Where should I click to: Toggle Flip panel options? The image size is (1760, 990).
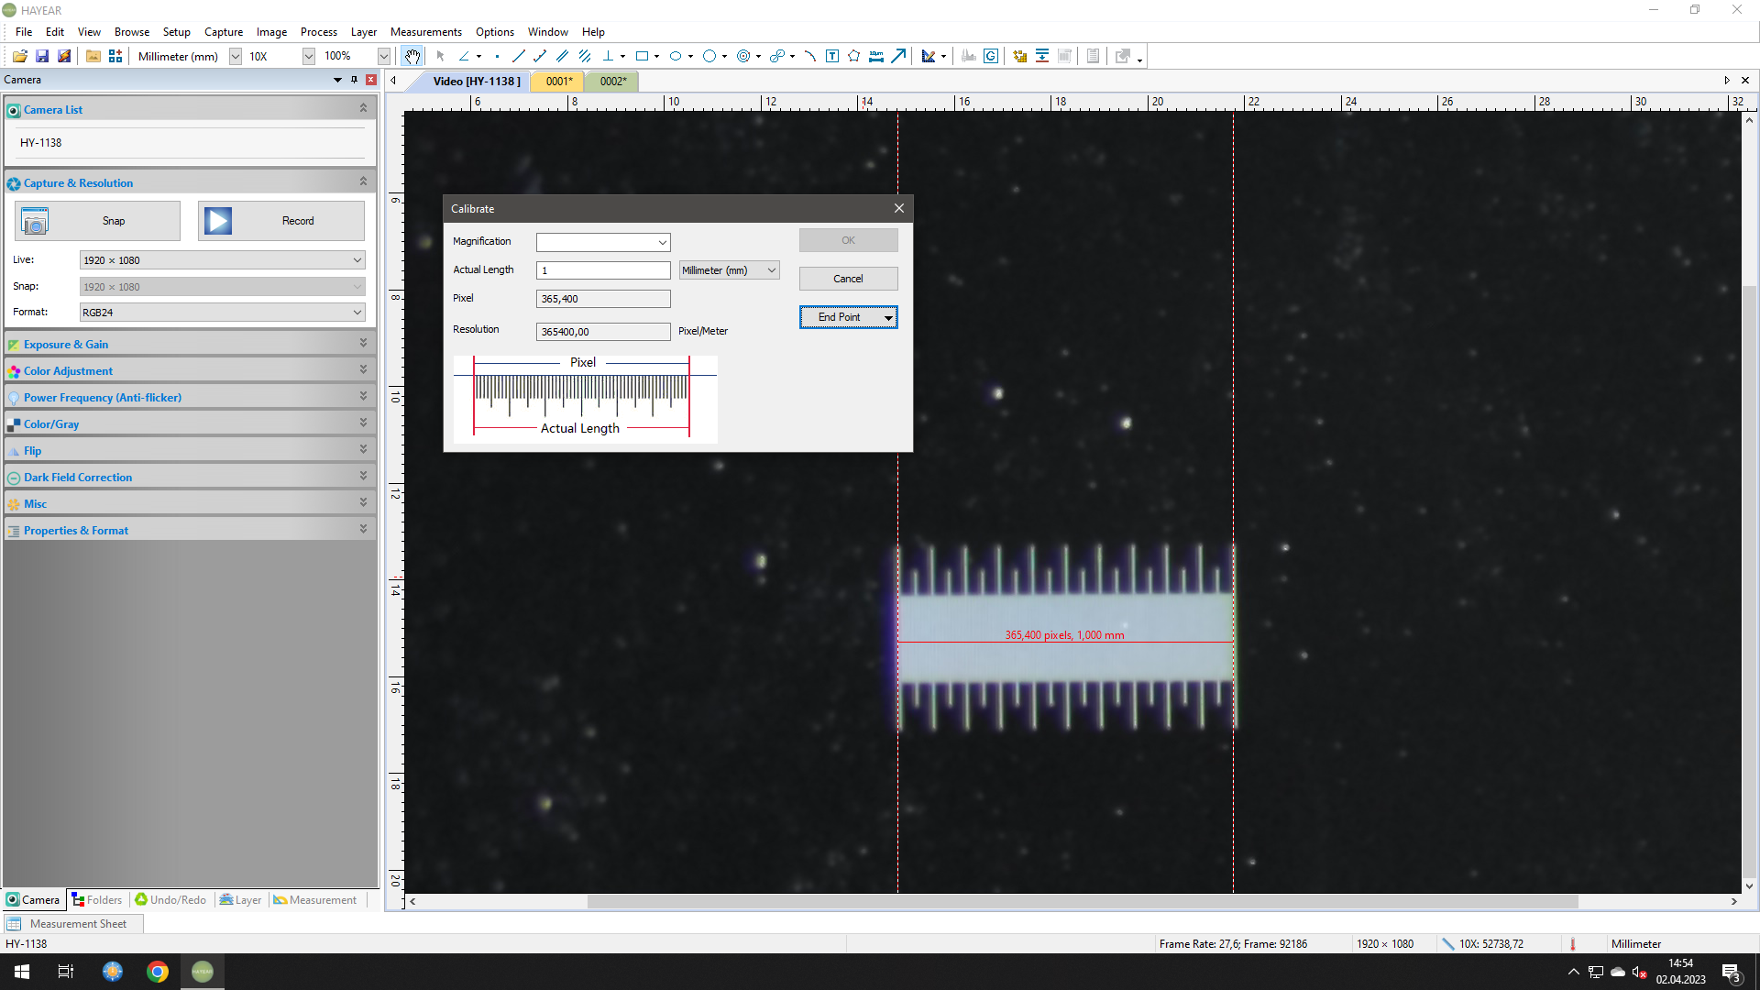363,450
